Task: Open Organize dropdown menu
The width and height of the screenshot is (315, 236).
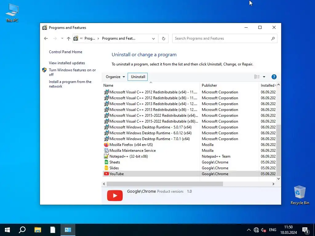Action: pos(115,77)
